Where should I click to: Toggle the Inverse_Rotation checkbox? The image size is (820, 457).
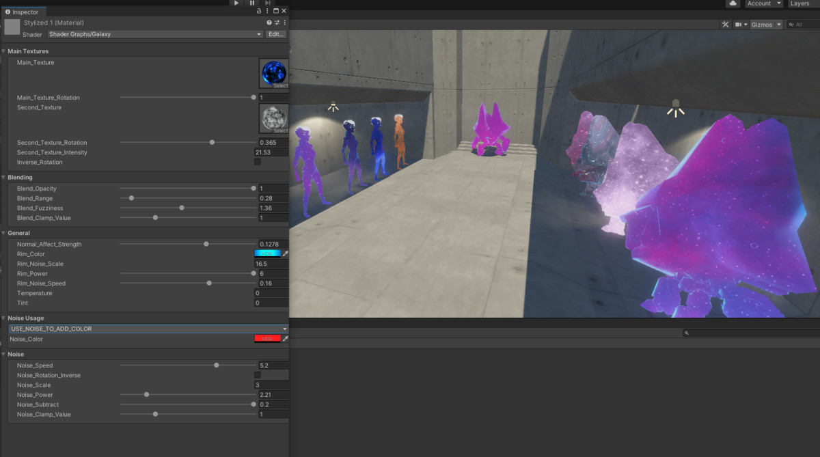(258, 162)
